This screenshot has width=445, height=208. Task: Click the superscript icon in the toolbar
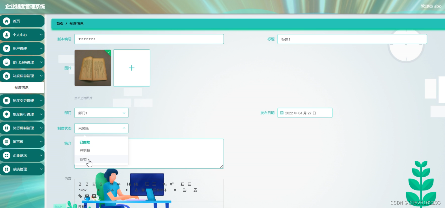coord(172,184)
